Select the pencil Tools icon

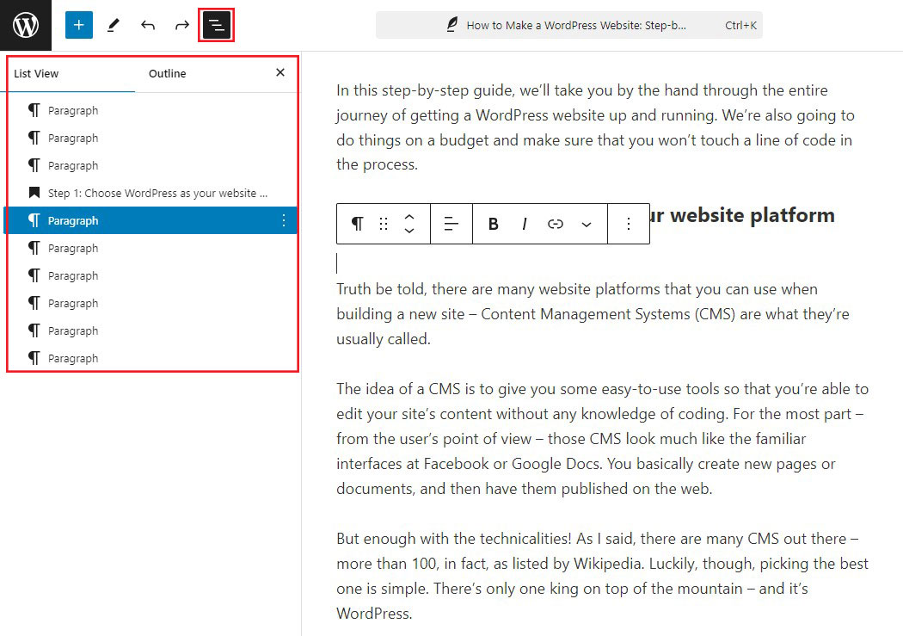click(x=114, y=25)
